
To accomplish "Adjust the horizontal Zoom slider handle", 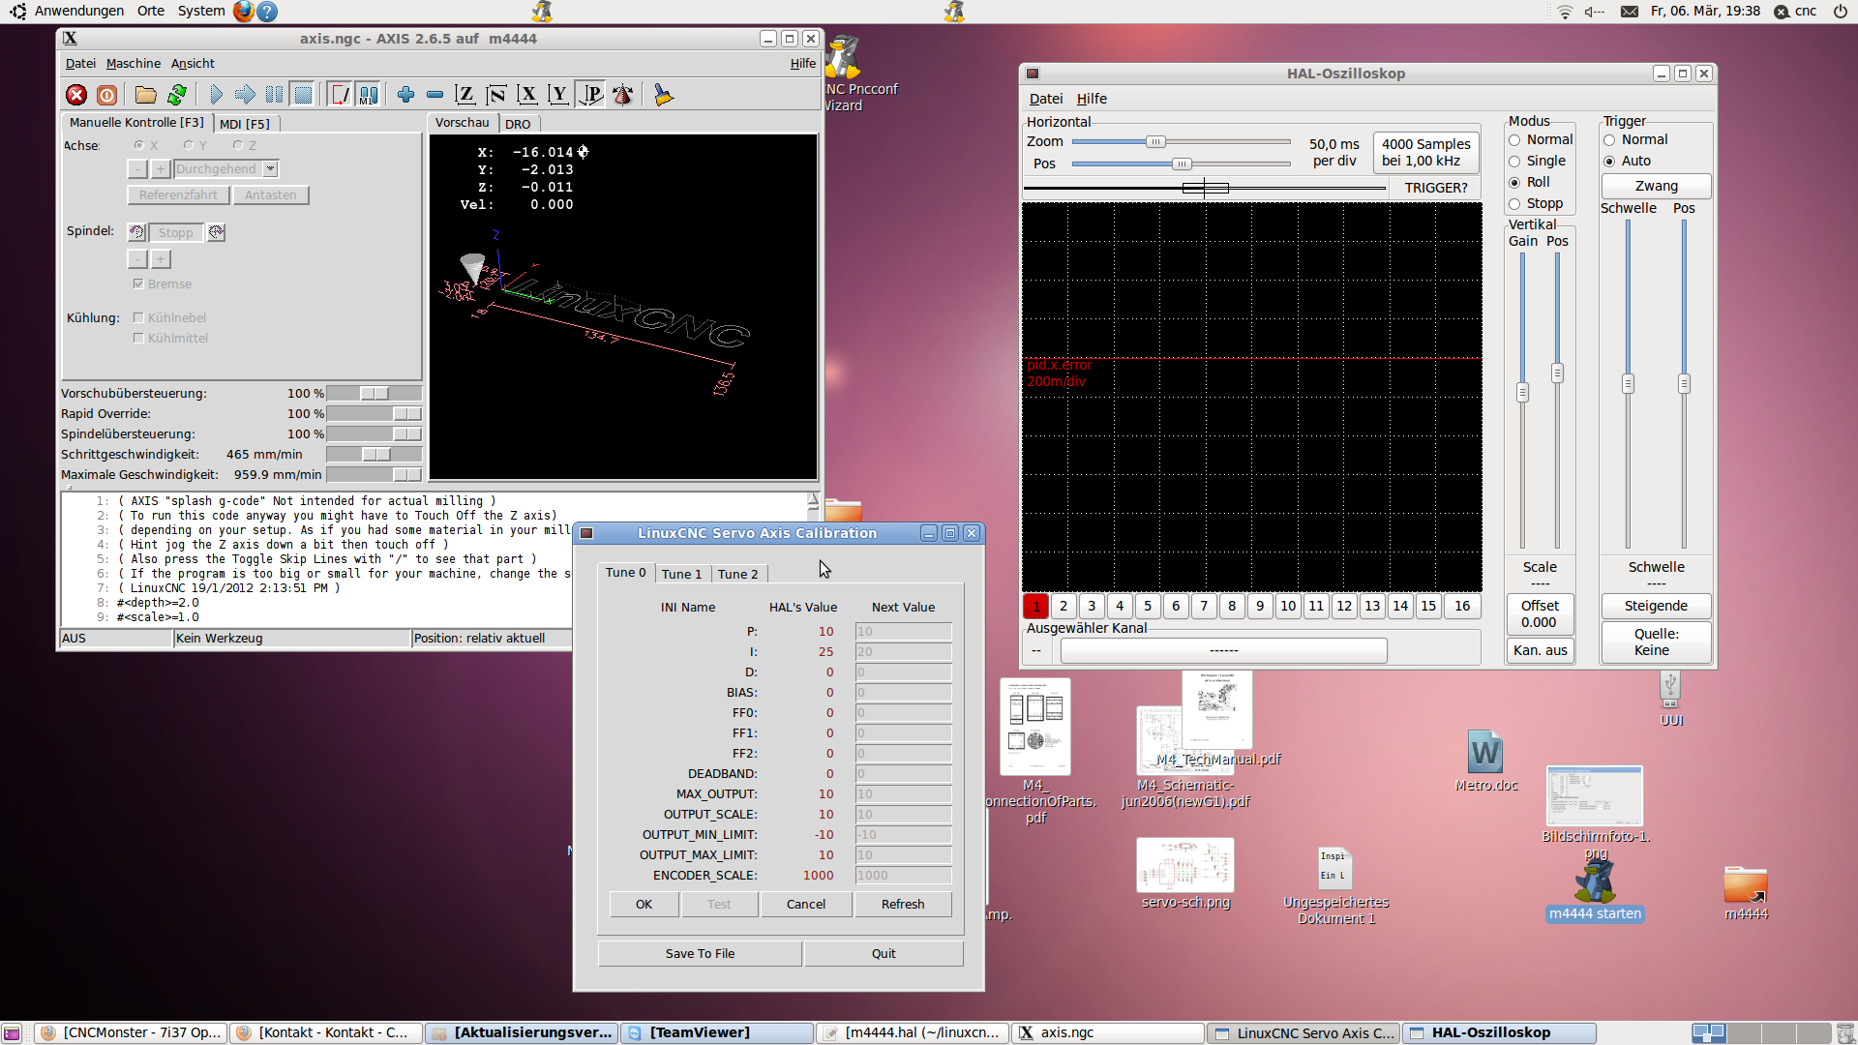I will click(1155, 142).
